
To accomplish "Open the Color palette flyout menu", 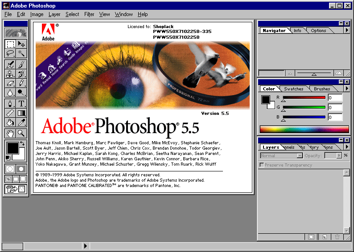I will (x=347, y=88).
